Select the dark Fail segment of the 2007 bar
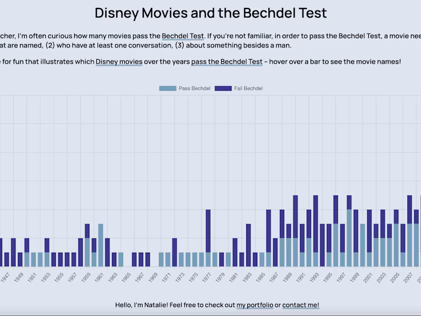 [410, 209]
